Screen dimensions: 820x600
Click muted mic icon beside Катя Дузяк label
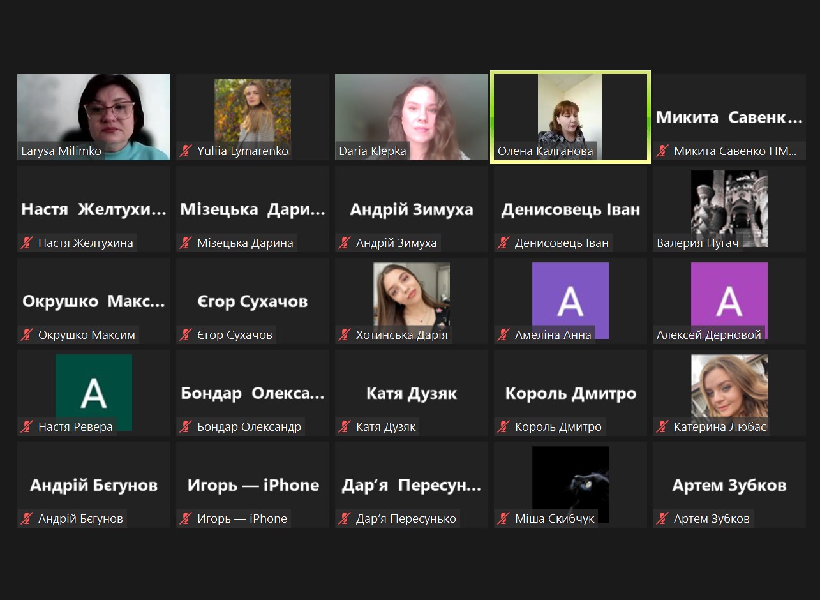[x=345, y=426]
